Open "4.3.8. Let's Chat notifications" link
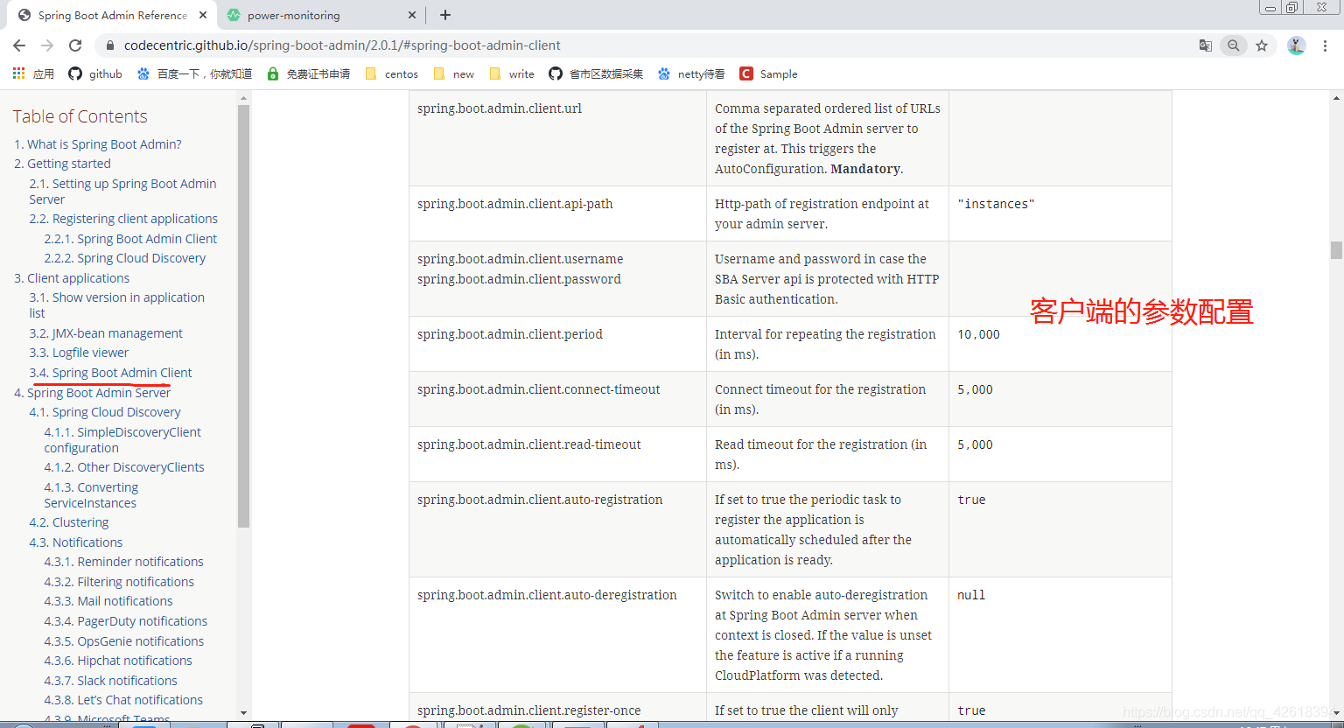 [x=123, y=700]
